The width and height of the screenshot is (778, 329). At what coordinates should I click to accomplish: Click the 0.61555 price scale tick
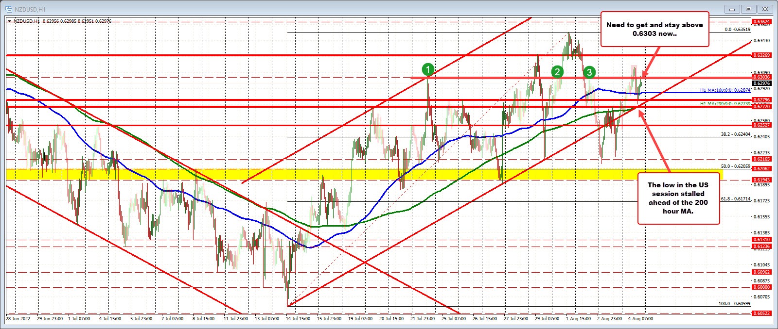coord(761,217)
